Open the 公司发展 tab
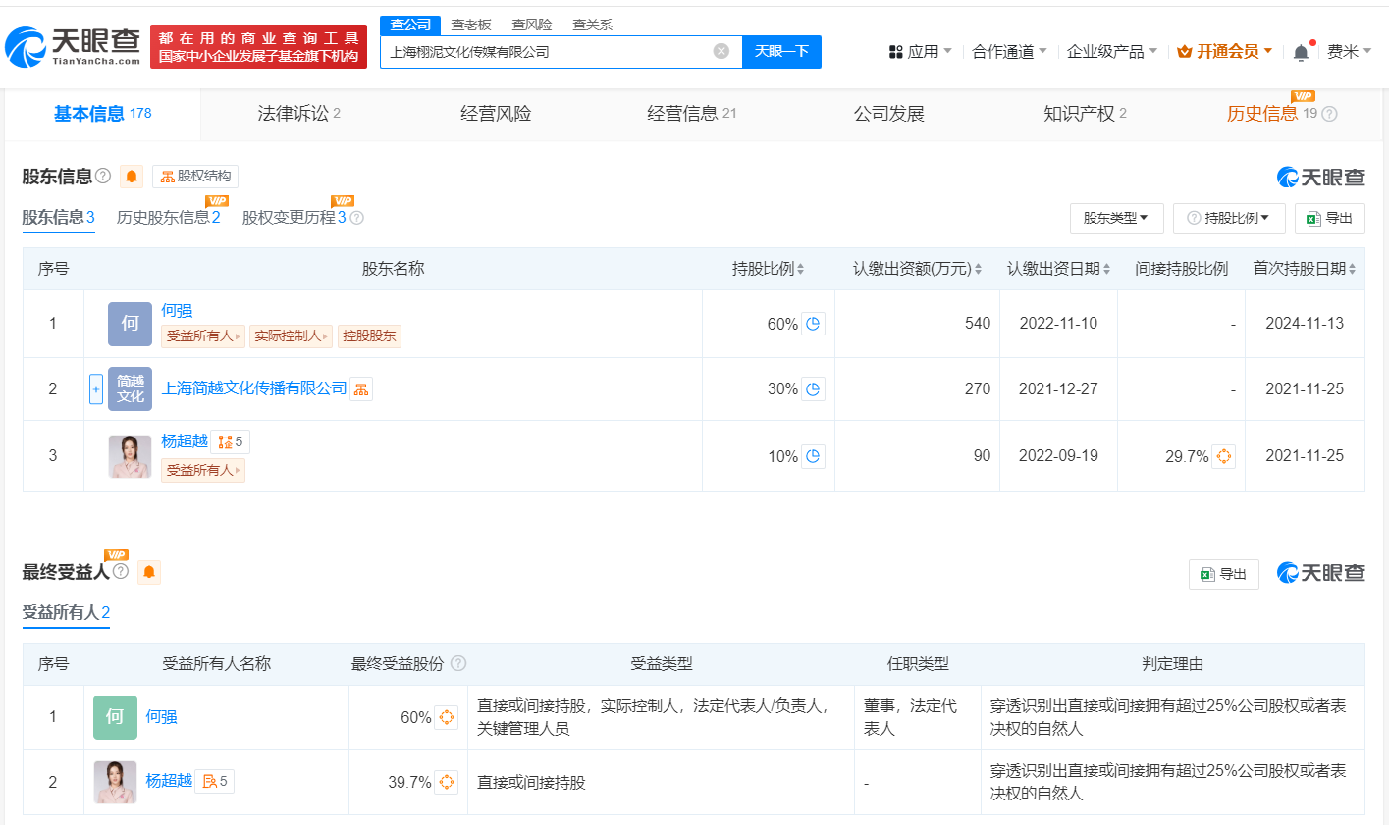This screenshot has width=1389, height=825. click(889, 114)
